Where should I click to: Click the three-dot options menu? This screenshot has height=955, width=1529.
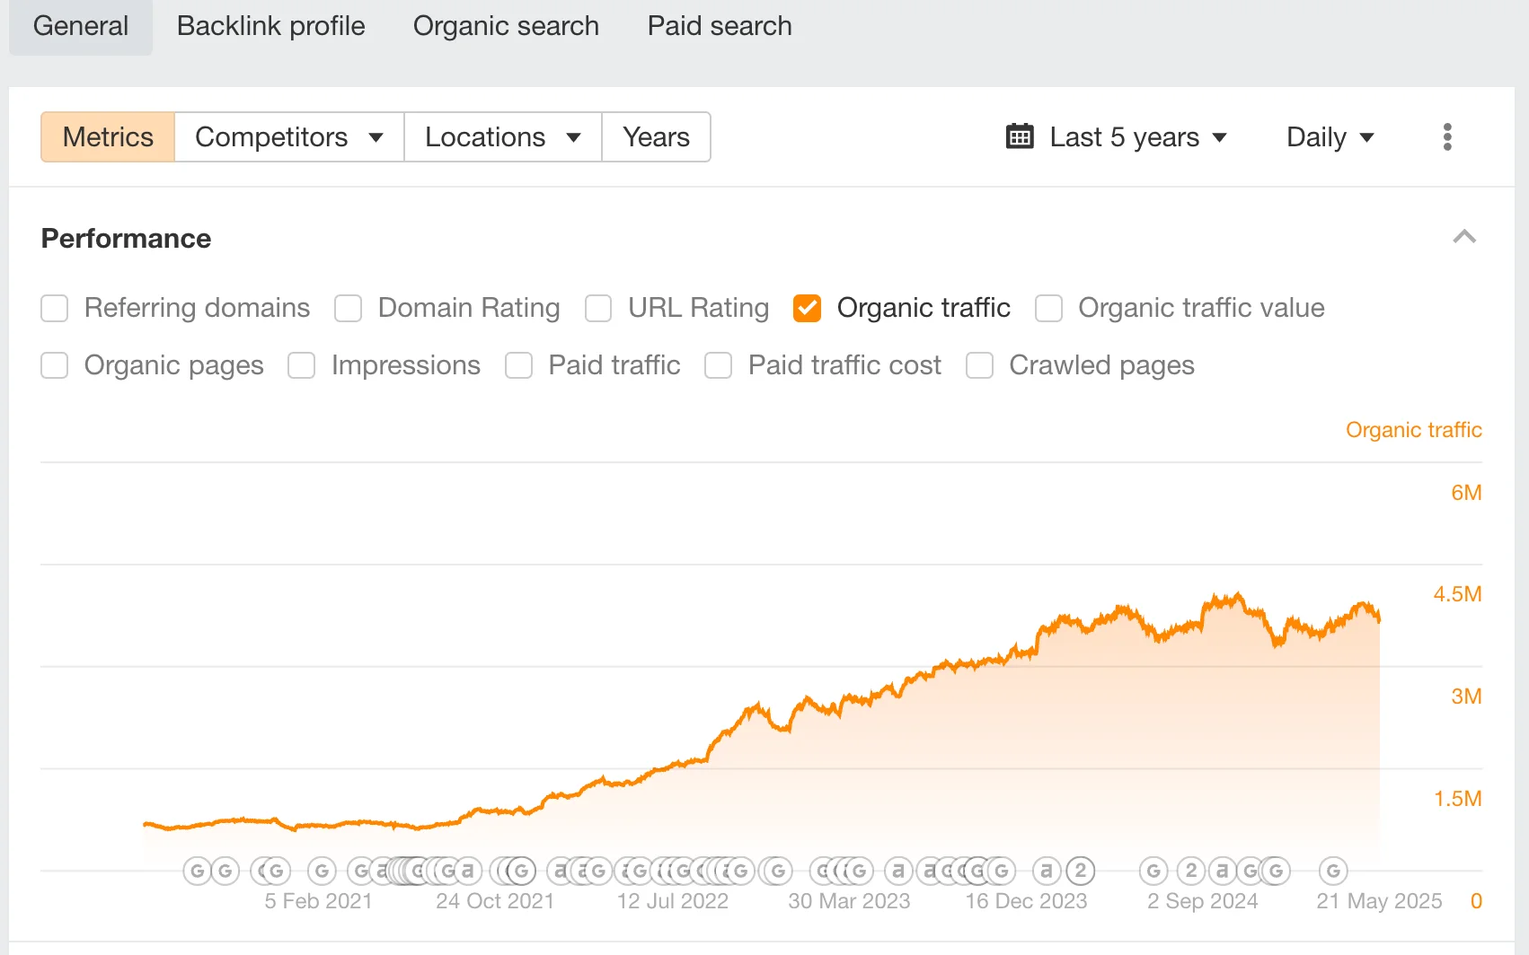[1446, 136]
